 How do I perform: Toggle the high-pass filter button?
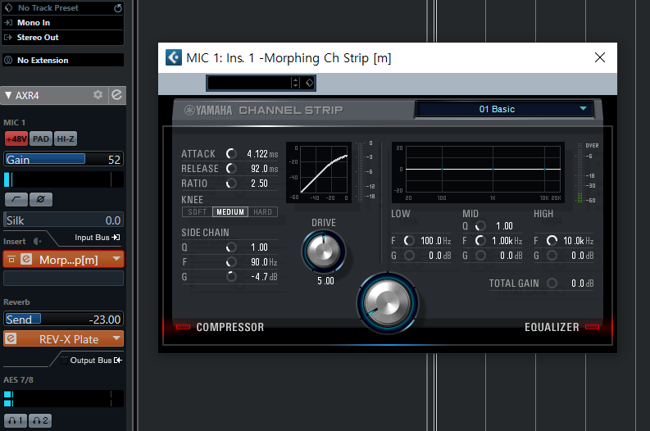(x=16, y=199)
